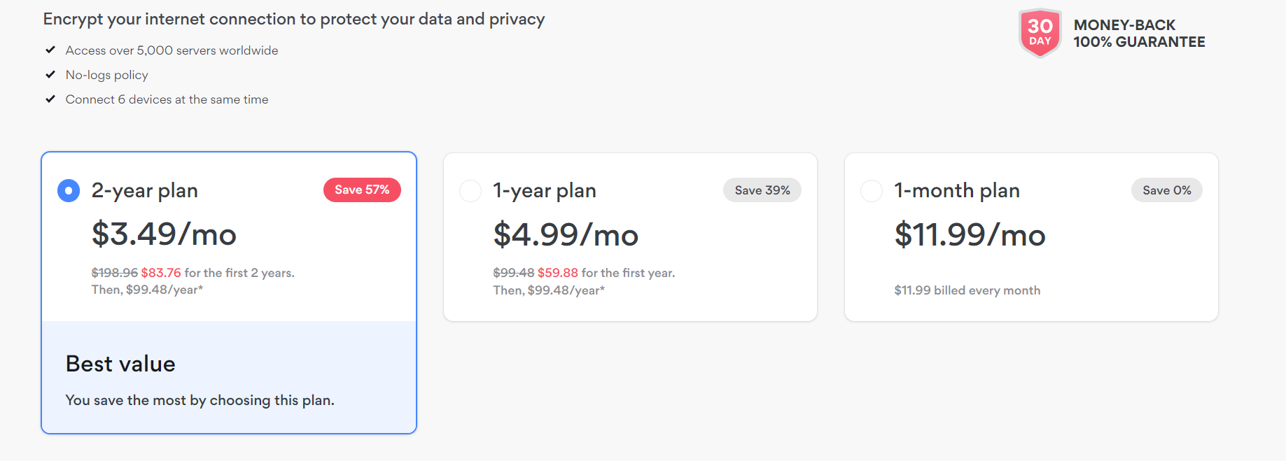Image resolution: width=1286 pixels, height=461 pixels.
Task: Select the 2-year plan radio button
Action: coord(69,190)
